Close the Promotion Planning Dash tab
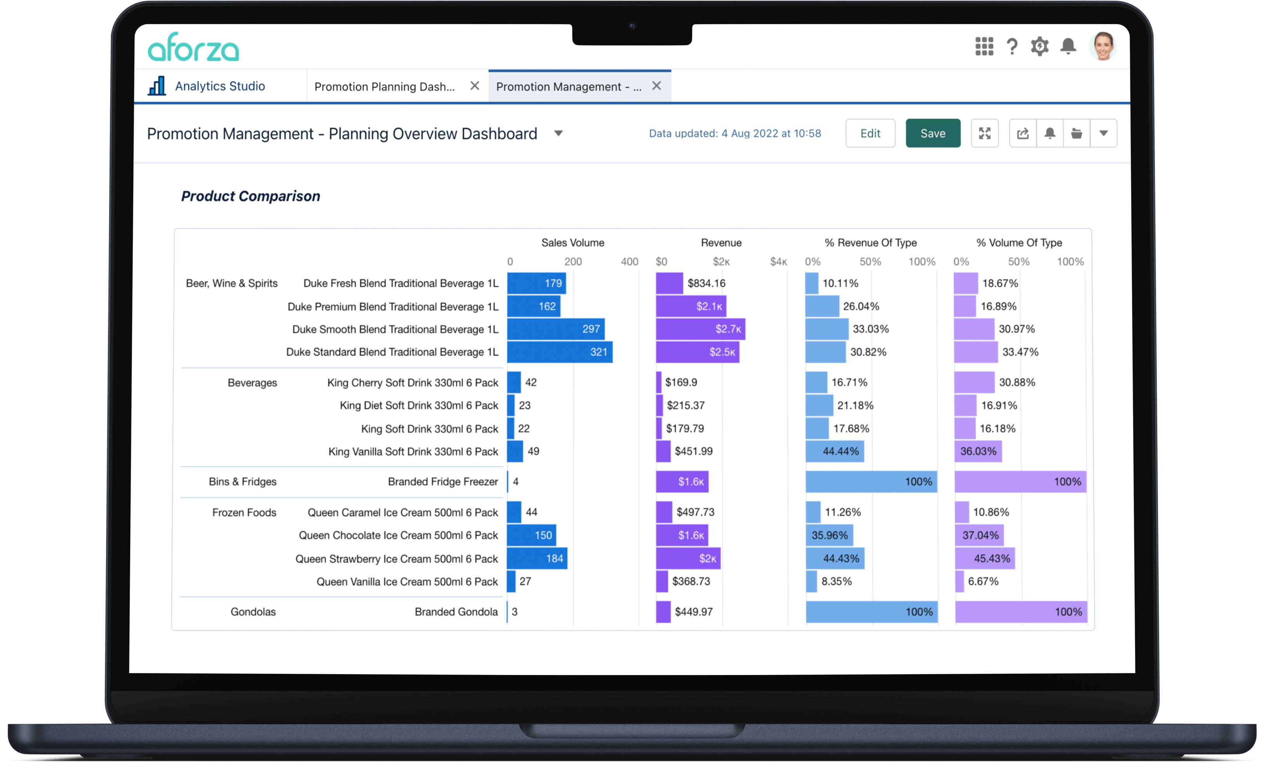The image size is (1266, 762). click(x=474, y=86)
